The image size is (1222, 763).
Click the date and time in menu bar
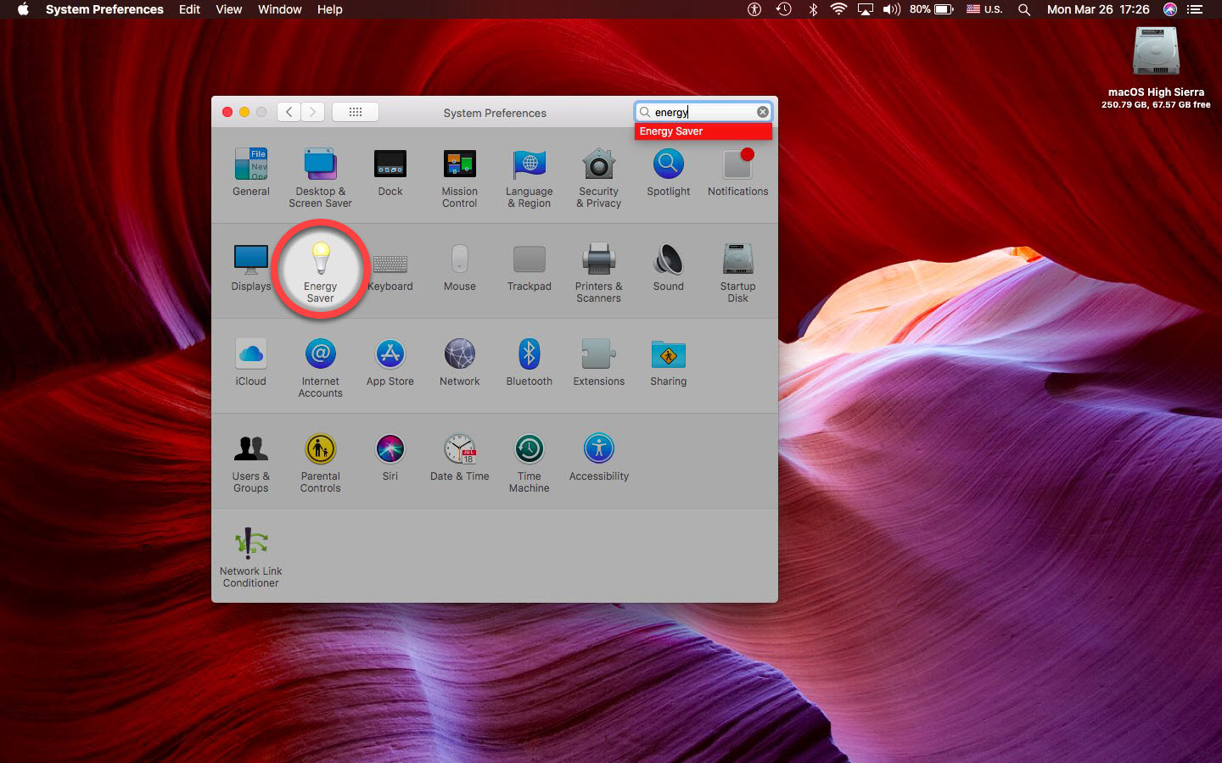coord(1098,9)
